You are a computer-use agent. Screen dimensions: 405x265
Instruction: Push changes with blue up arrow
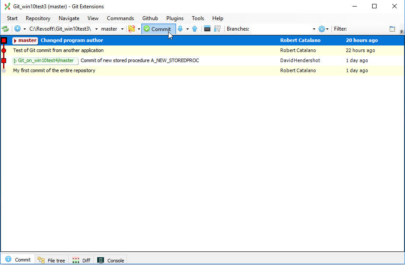pyautogui.click(x=195, y=28)
